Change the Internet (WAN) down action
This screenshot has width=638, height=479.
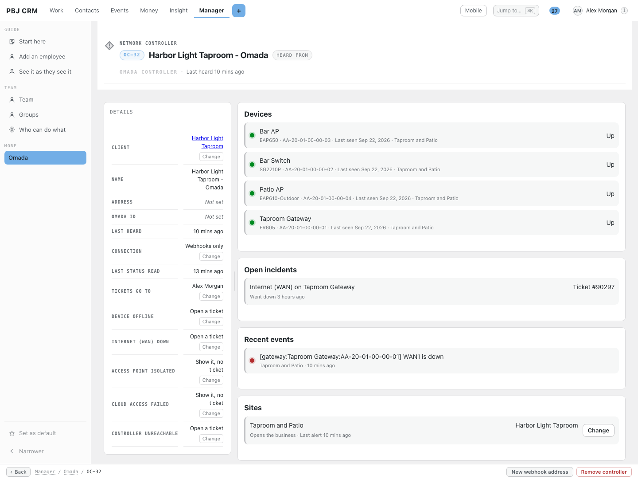click(x=211, y=347)
